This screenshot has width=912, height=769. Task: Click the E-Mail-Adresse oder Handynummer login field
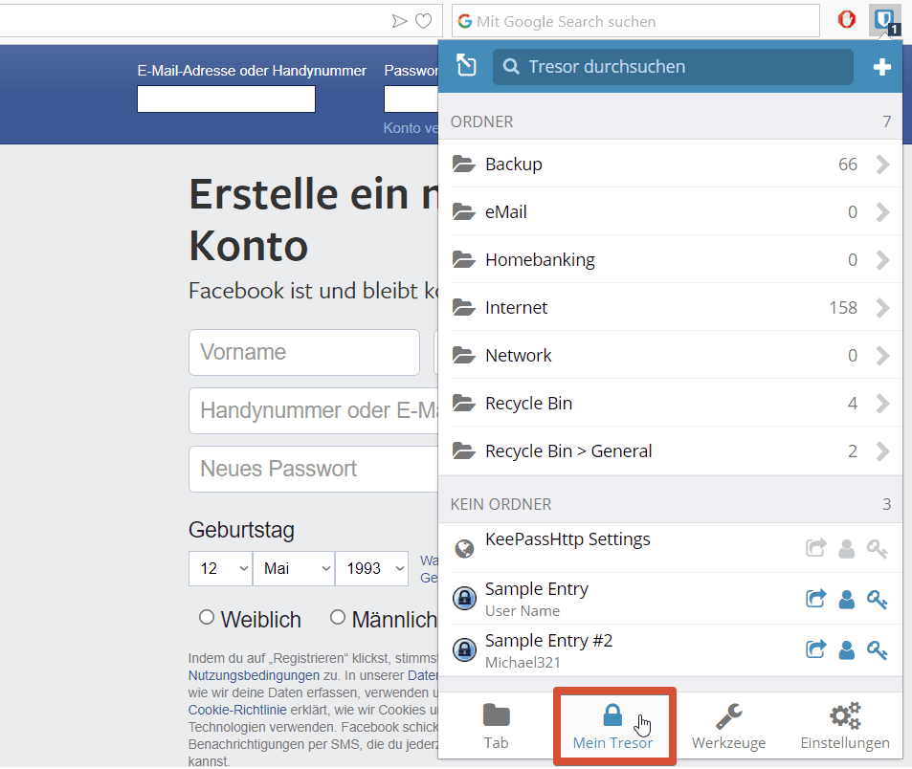pos(226,99)
